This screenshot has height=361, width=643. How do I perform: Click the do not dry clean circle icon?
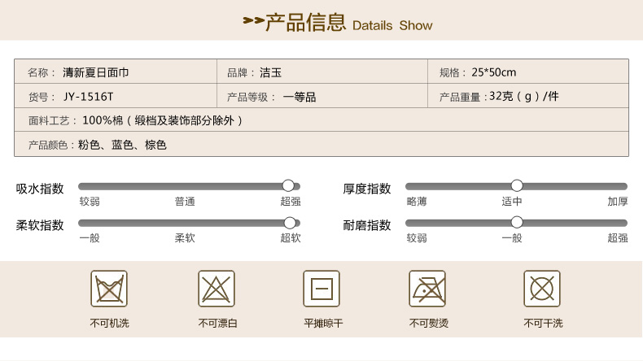[x=542, y=289]
